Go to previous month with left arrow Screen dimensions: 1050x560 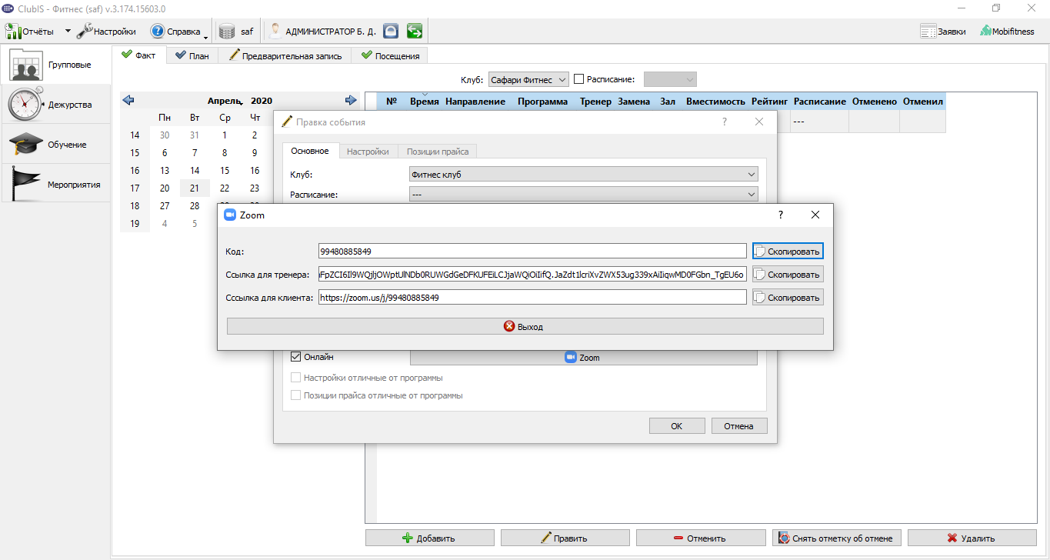pos(128,100)
